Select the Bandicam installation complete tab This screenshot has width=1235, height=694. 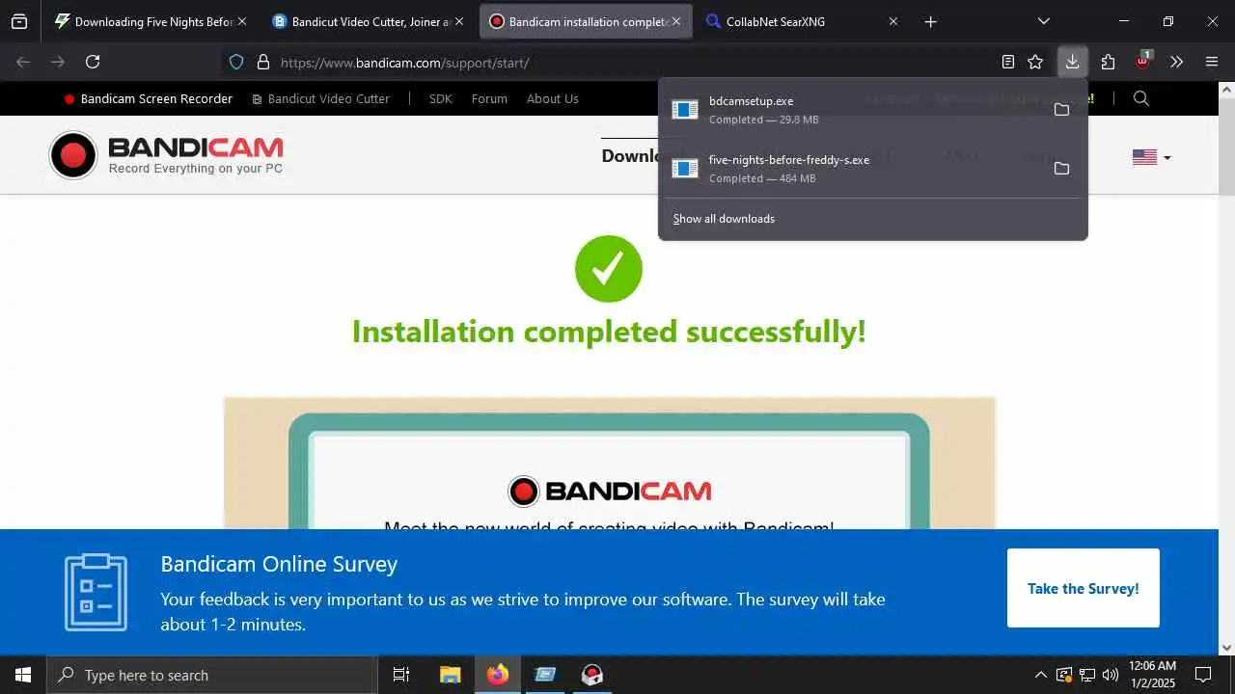point(586,21)
